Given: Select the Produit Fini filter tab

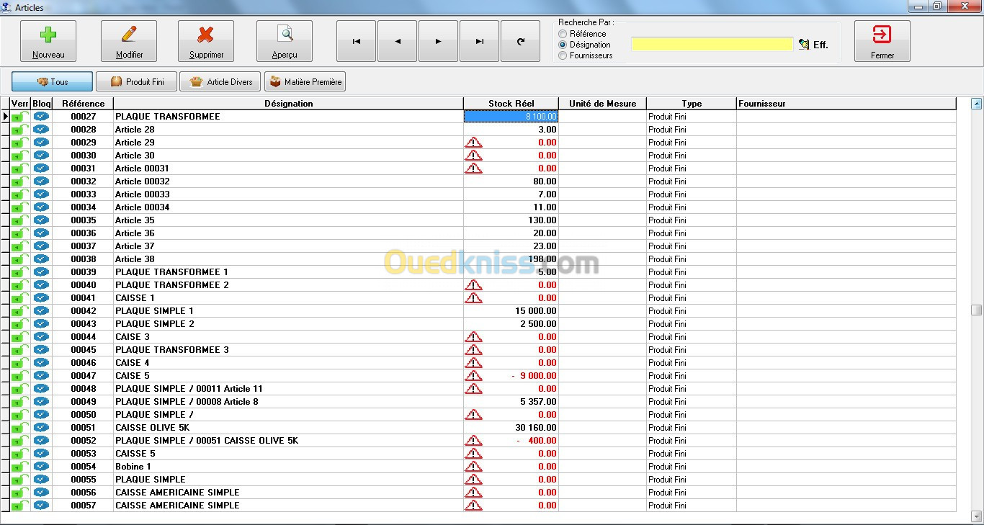Looking at the screenshot, I should click(x=137, y=81).
